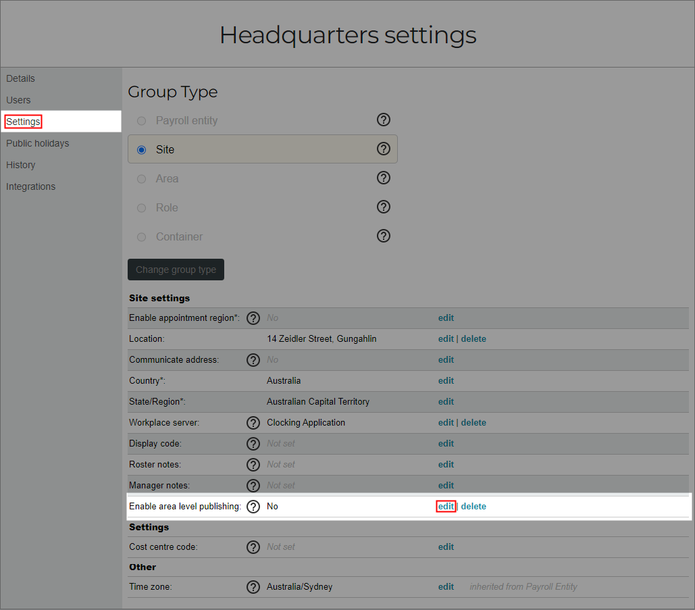Open help icon for Container group type
695x610 pixels.
tap(384, 236)
